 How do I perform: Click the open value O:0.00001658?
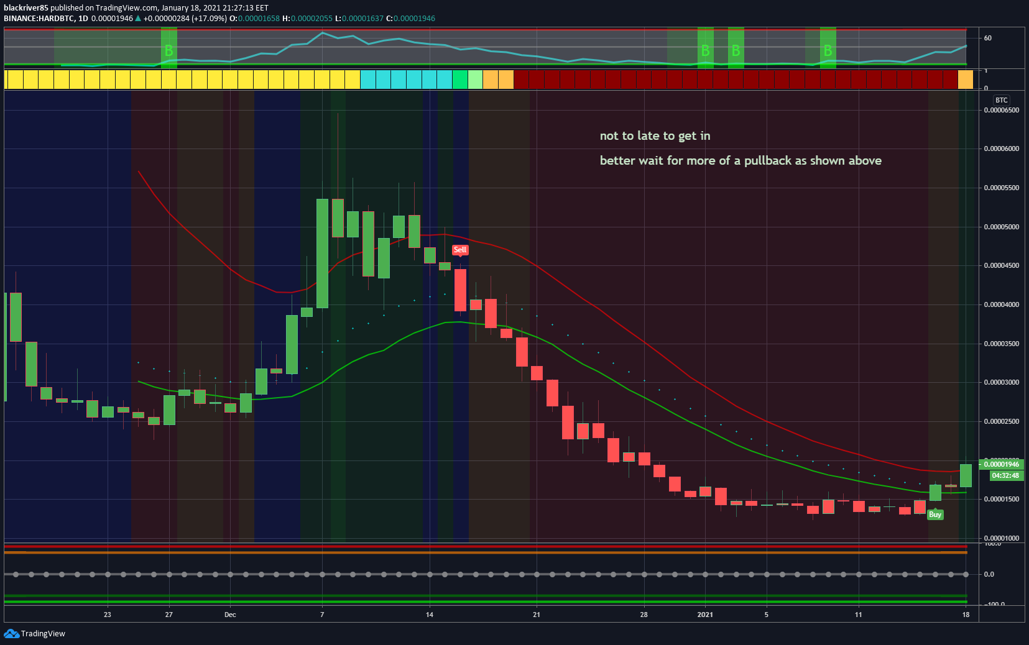(x=255, y=19)
